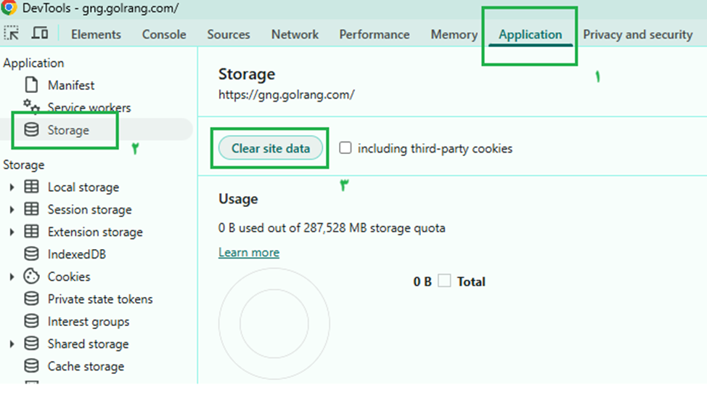
Task: Switch to the Network tab
Action: [295, 34]
